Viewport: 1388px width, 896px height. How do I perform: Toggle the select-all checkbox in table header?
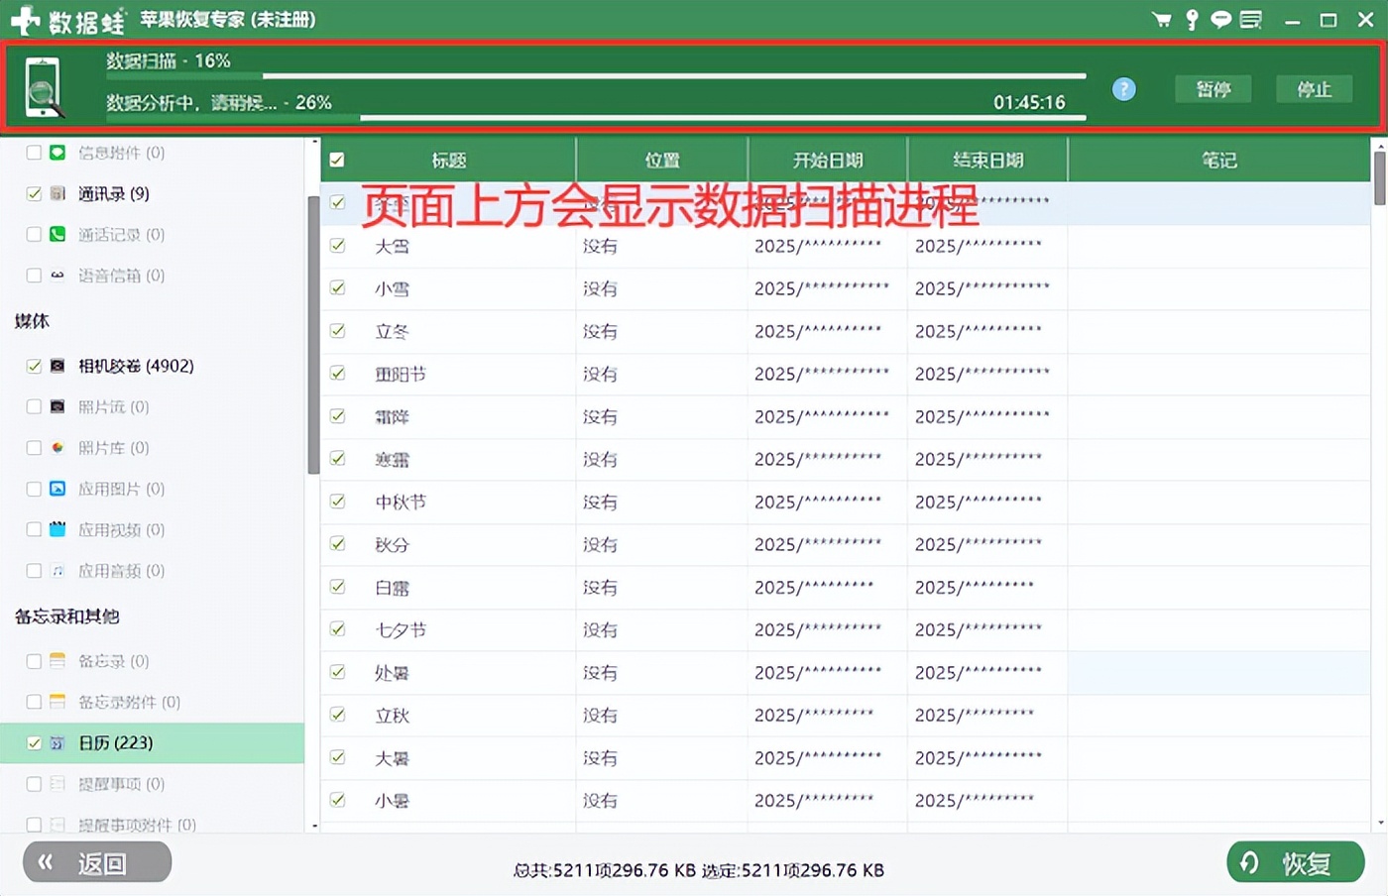click(x=337, y=159)
